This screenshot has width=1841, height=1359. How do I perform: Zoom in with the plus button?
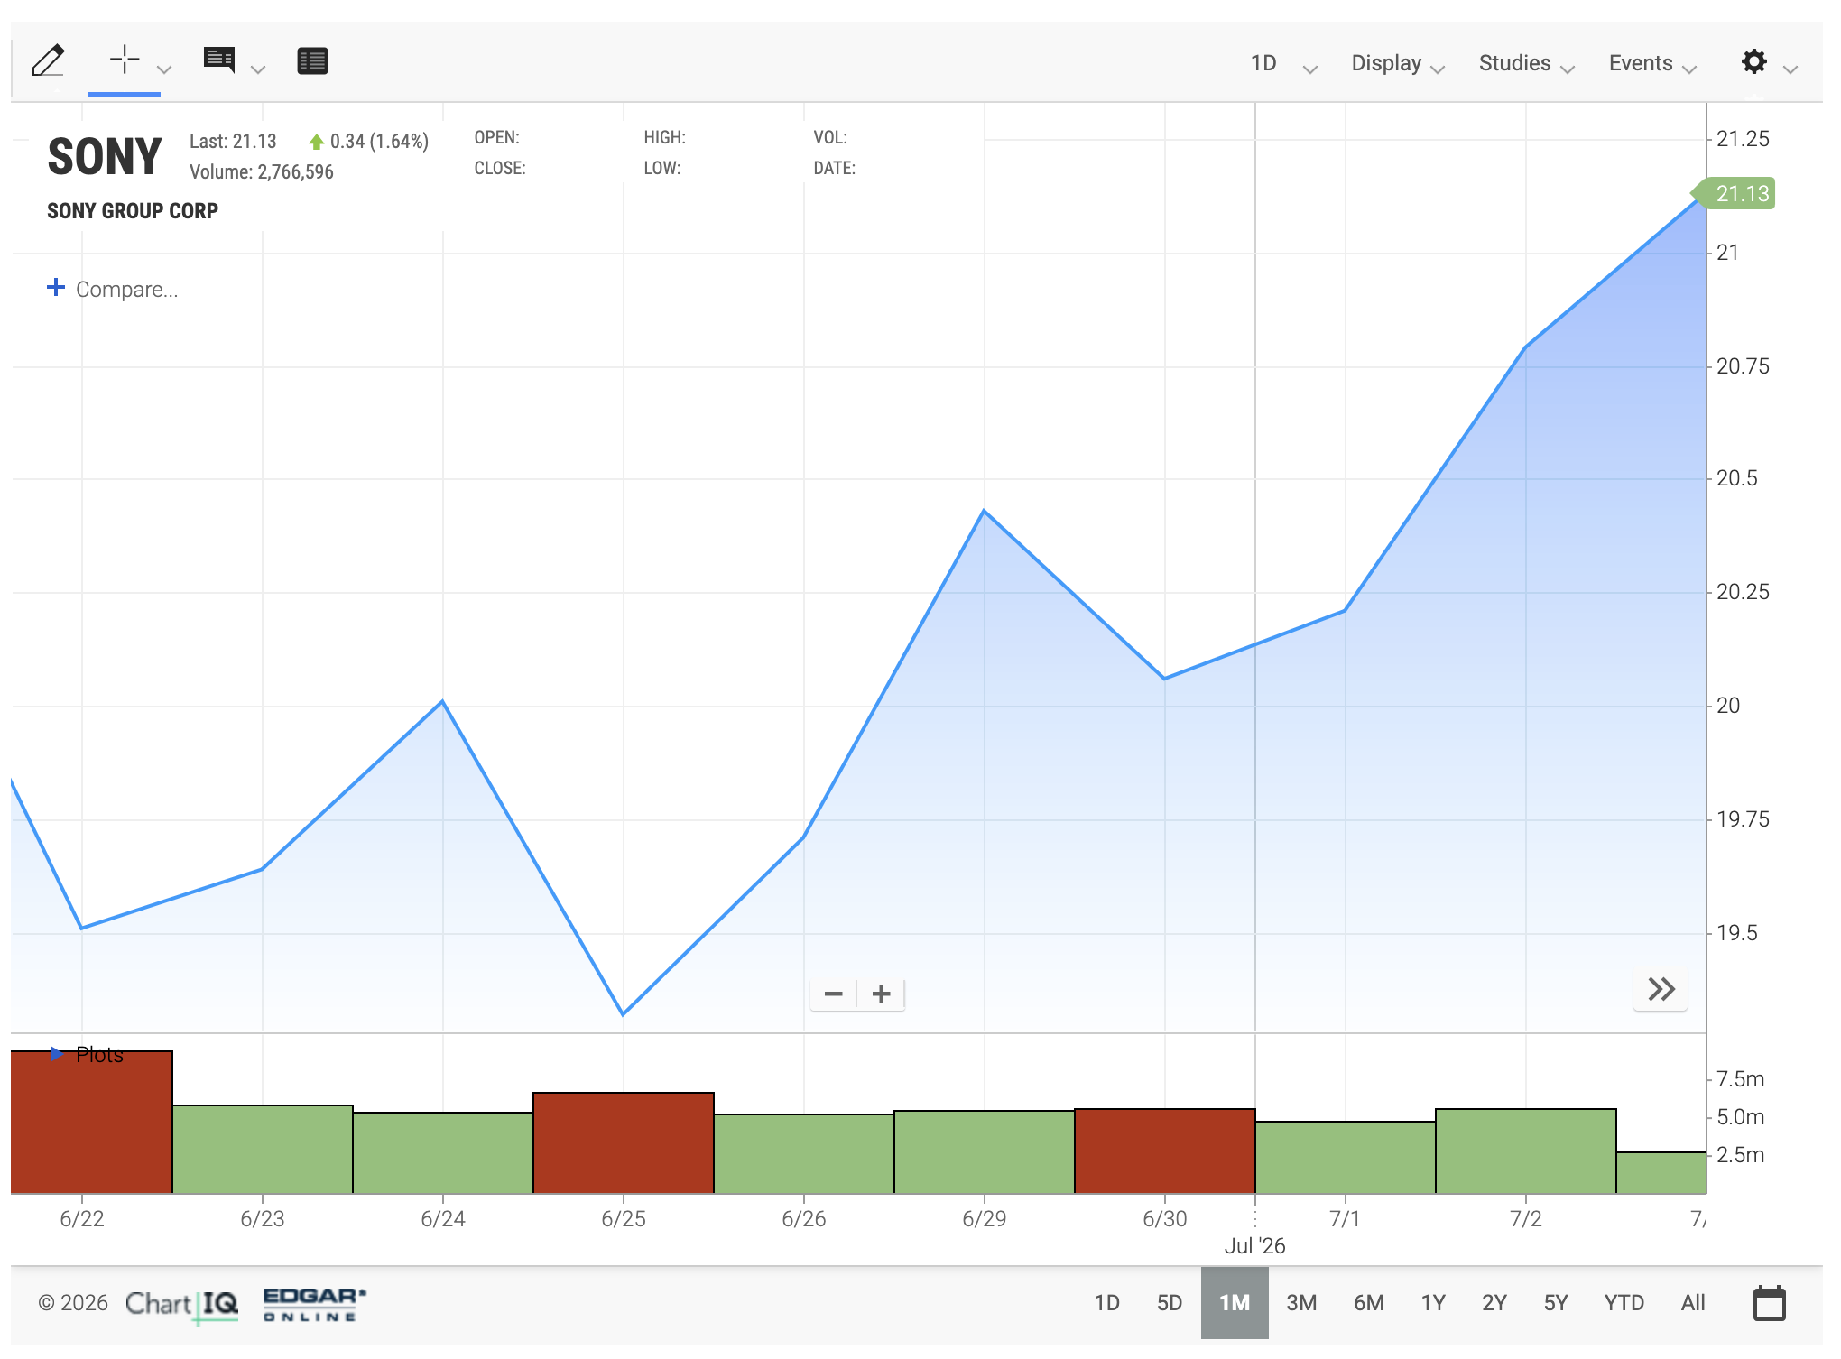pos(882,994)
